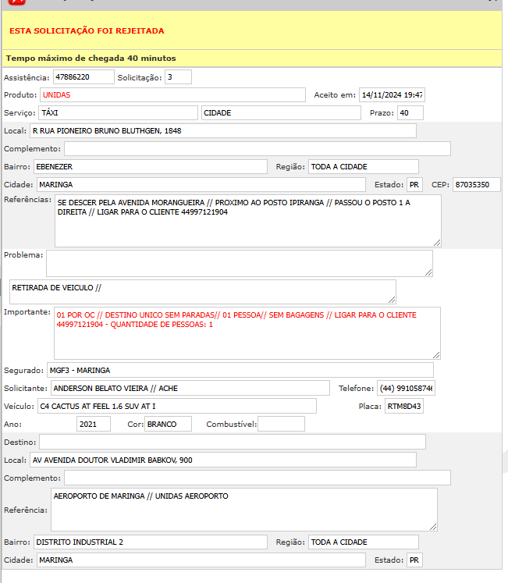Select the CIDADE service type field
The image size is (508, 583).
point(281,112)
